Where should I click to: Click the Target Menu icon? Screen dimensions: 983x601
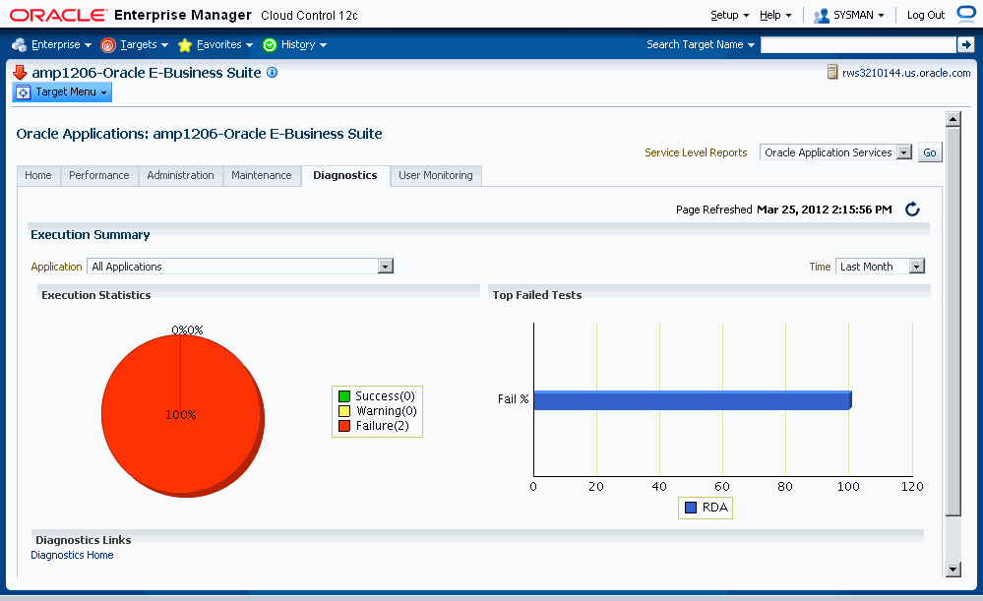click(24, 92)
